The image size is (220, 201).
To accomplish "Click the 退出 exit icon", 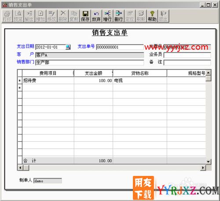I will click(163, 16).
